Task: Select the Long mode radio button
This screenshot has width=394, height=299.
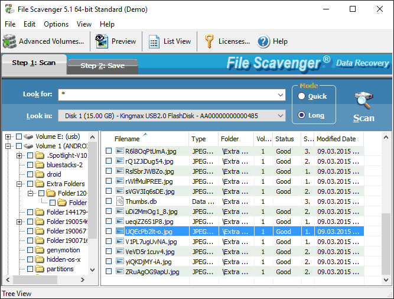Action: [302, 115]
